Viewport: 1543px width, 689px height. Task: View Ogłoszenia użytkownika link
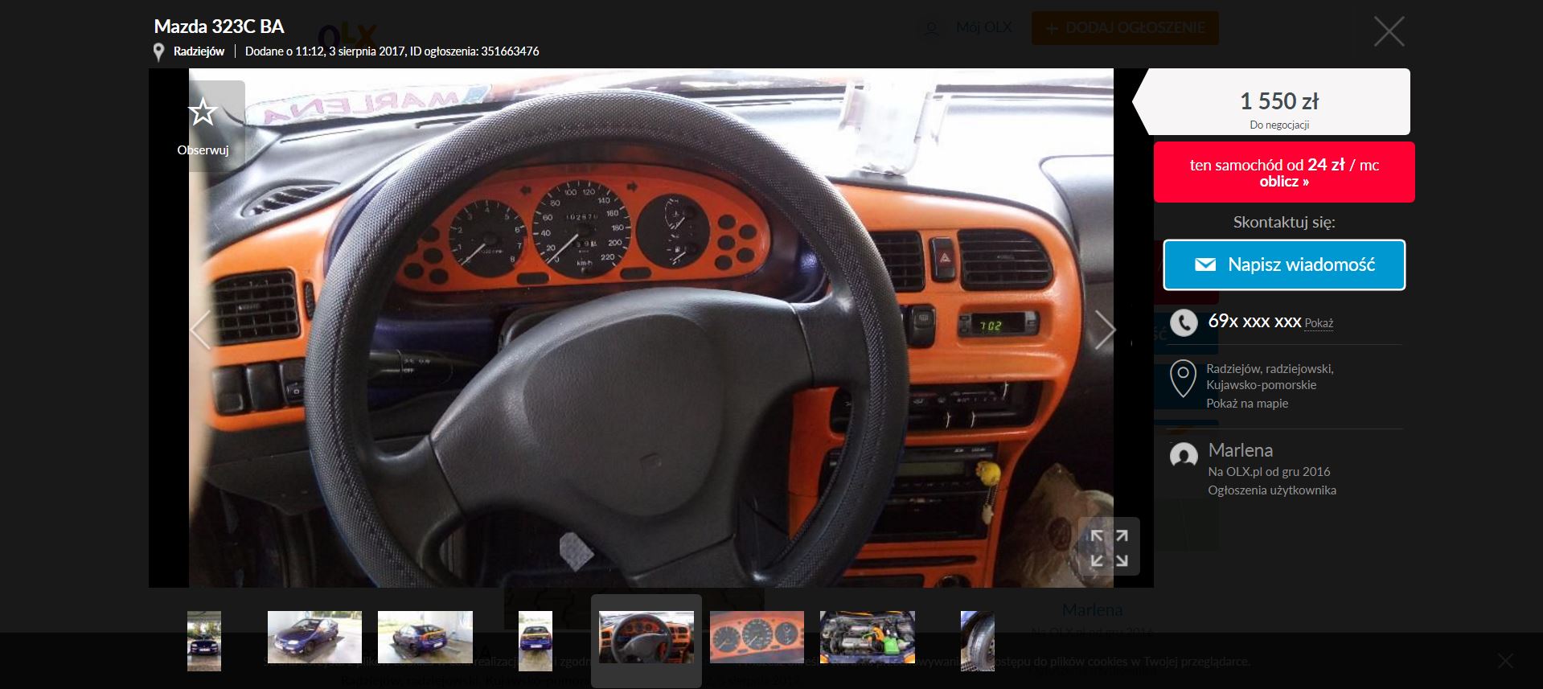coord(1271,490)
